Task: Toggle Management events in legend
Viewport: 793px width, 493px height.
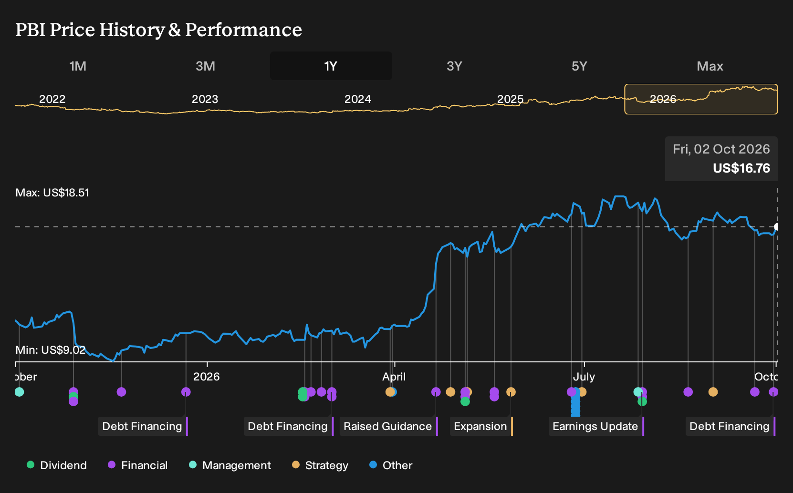Action: 230,465
